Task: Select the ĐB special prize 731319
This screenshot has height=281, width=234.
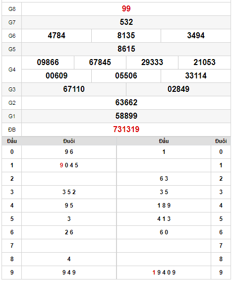Action: pyautogui.click(x=126, y=130)
